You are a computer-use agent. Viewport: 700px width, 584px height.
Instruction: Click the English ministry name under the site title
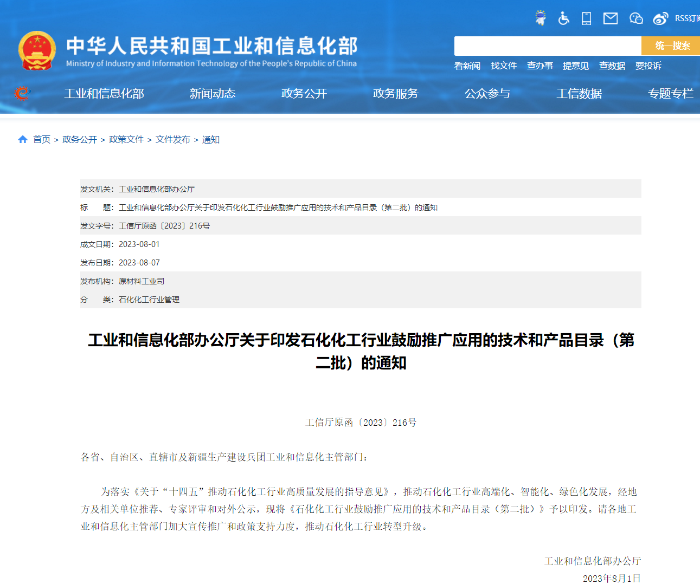pyautogui.click(x=211, y=63)
